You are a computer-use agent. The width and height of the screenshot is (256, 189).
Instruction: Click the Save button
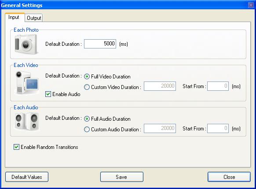(x=122, y=177)
